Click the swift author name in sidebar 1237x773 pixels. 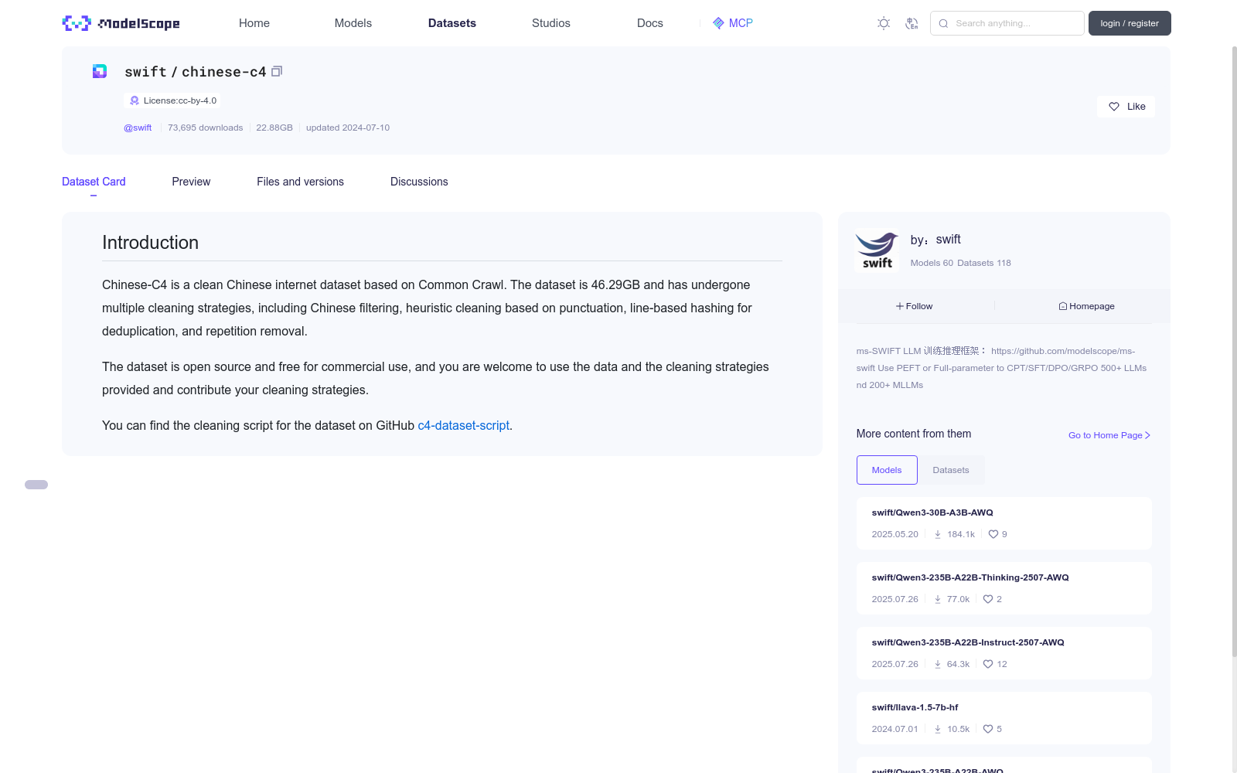pos(949,240)
